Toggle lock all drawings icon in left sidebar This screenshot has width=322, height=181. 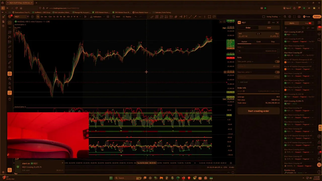point(10,83)
